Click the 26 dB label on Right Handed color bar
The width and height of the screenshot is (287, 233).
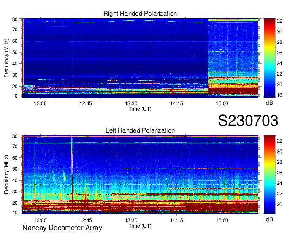pos(279,53)
